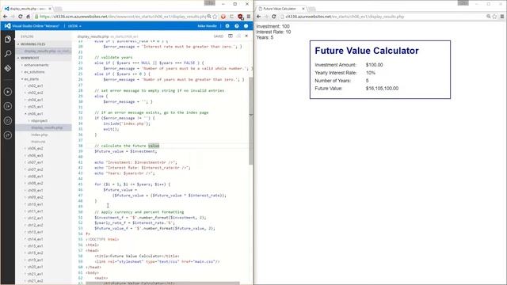507x285 pixels.
Task: Click the console icon in Monaco sidebar
Action: click(8, 120)
